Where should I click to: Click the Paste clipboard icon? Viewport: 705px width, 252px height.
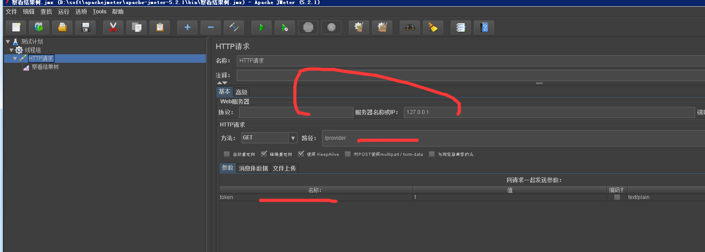160,27
